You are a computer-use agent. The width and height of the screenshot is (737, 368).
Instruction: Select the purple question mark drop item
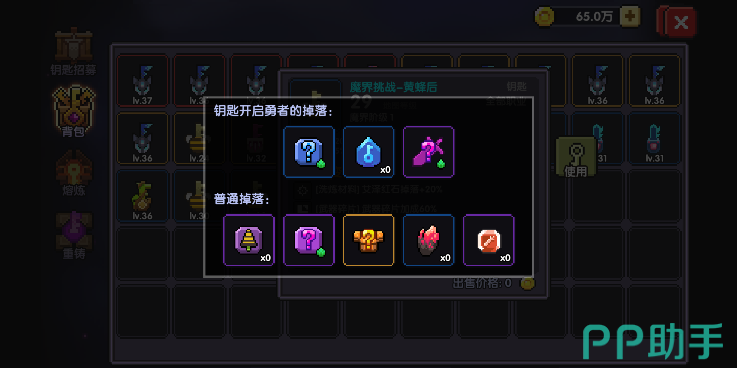pos(308,240)
